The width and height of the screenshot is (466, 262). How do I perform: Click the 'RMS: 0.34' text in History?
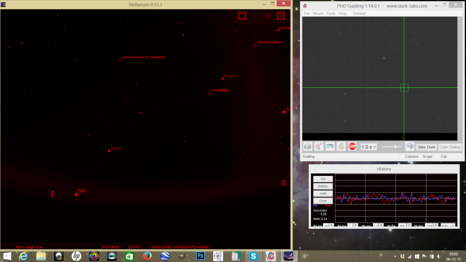coord(320,219)
